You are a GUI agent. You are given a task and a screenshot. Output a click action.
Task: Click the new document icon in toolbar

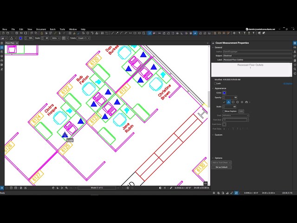(3, 33)
